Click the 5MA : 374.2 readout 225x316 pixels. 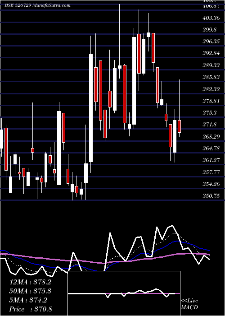tap(28, 300)
